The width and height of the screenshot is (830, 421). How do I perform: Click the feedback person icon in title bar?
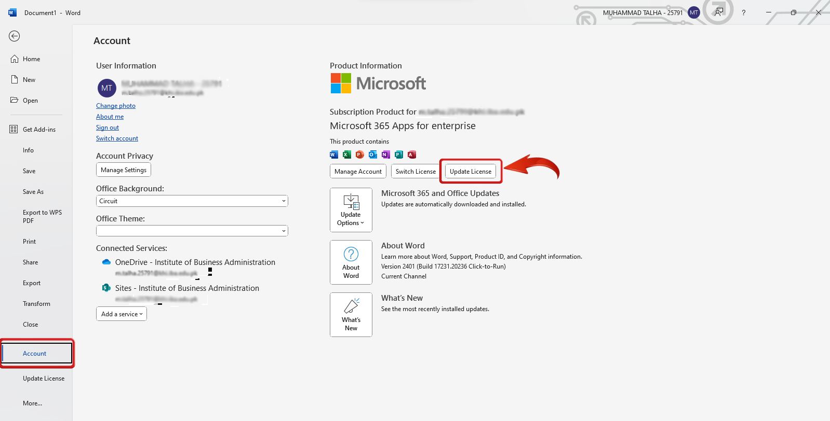pyautogui.click(x=719, y=12)
